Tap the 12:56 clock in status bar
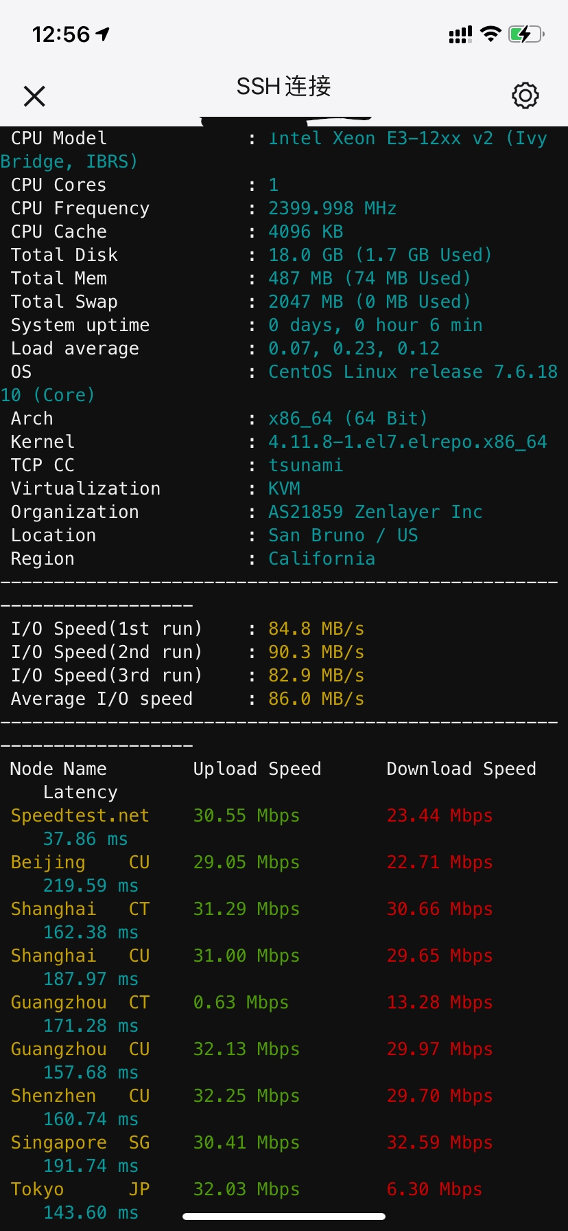 (61, 34)
